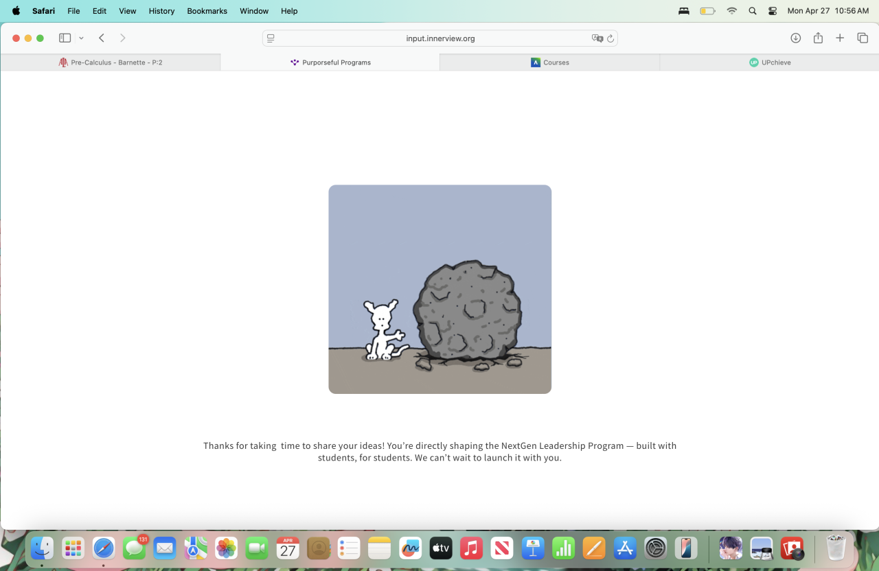Image resolution: width=879 pixels, height=571 pixels.
Task: Expand the sidebar tab group dropdown chevron
Action: [81, 38]
